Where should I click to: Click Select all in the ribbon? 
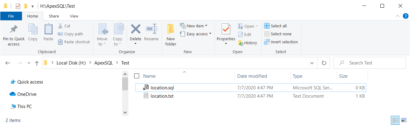(275, 26)
